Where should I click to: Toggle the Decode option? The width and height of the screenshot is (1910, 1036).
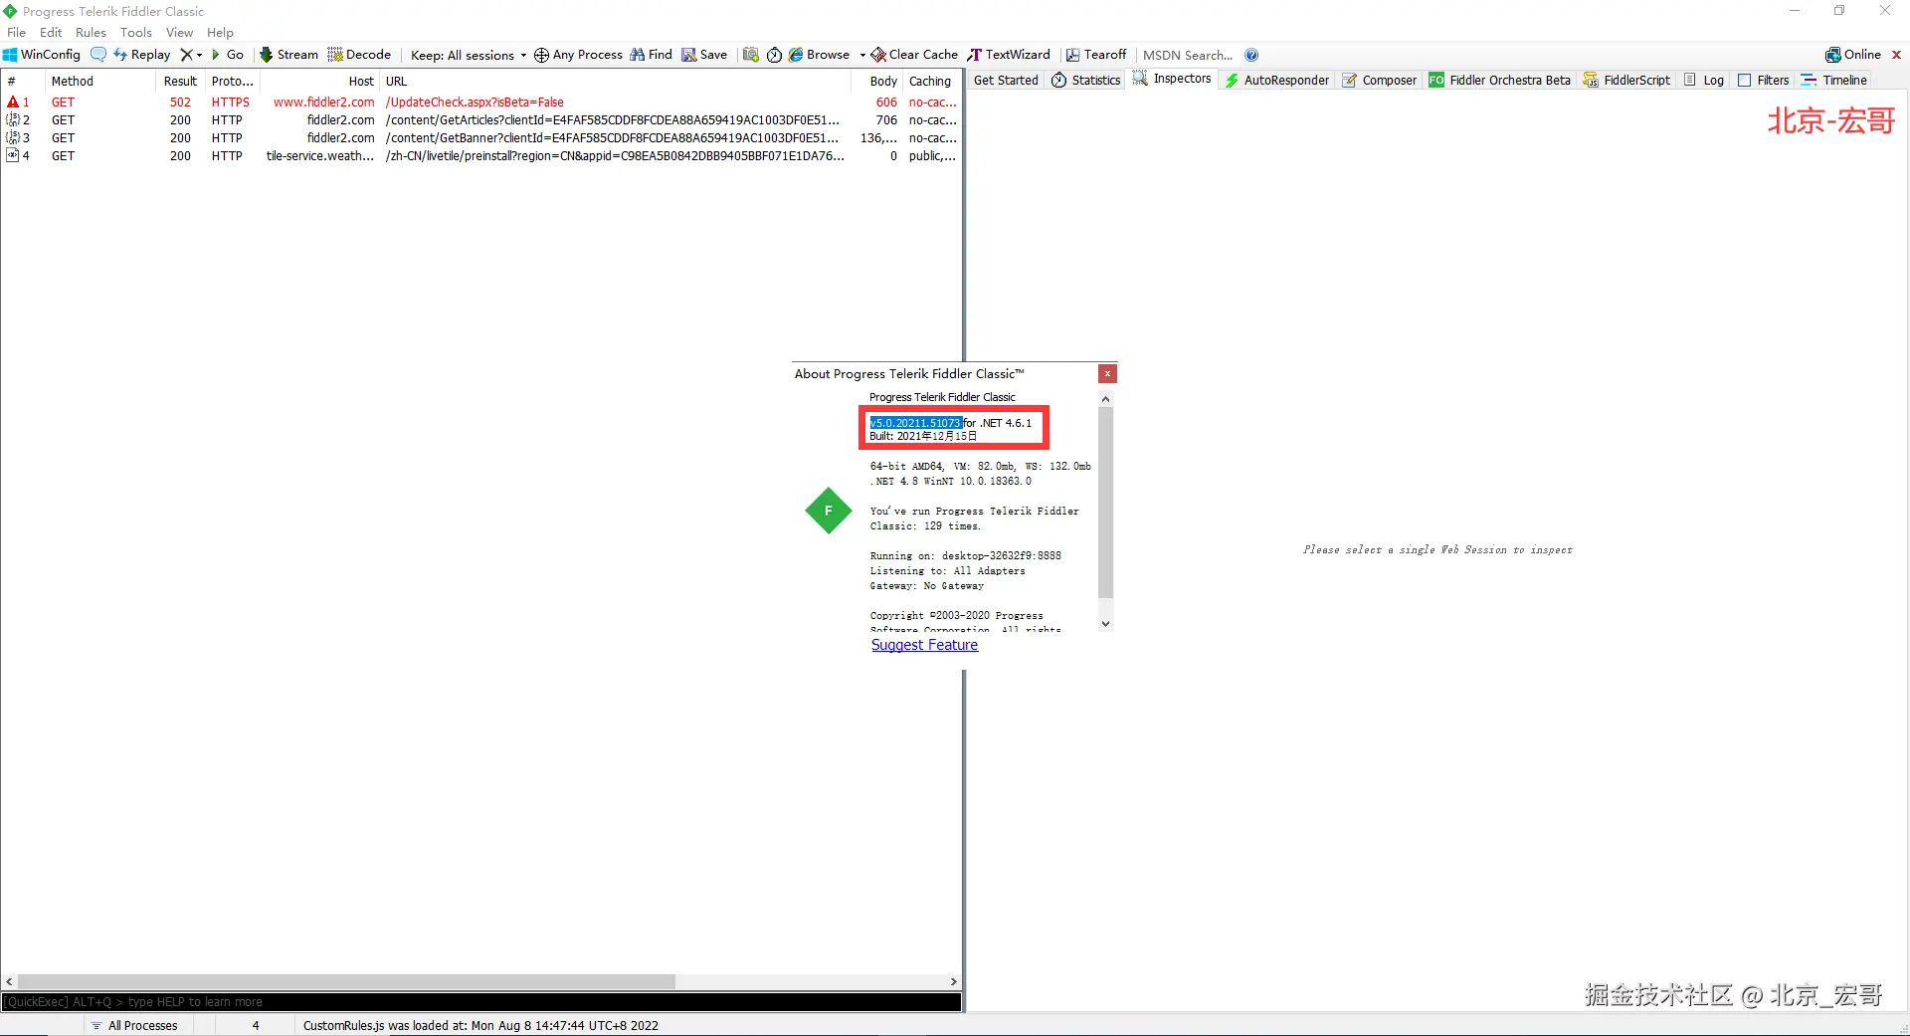[x=359, y=55]
